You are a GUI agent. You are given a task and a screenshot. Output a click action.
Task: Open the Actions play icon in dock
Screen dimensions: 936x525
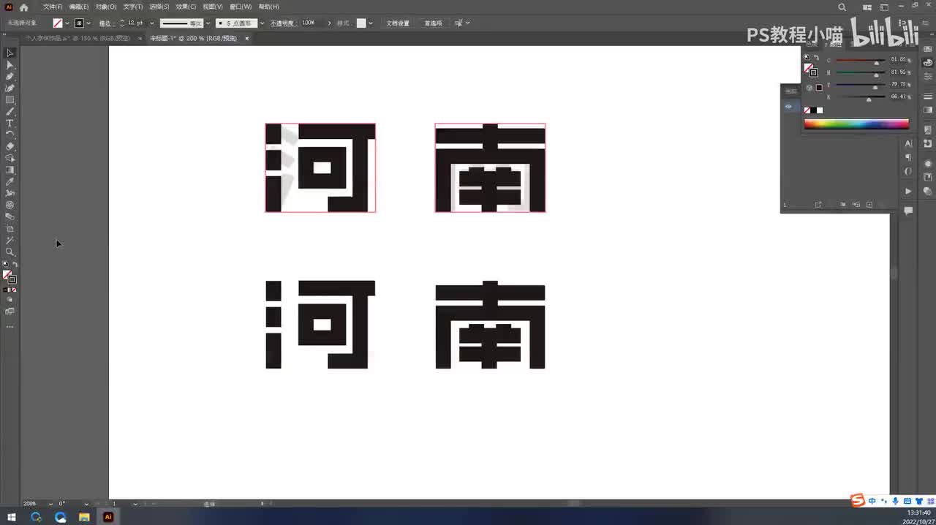click(908, 191)
